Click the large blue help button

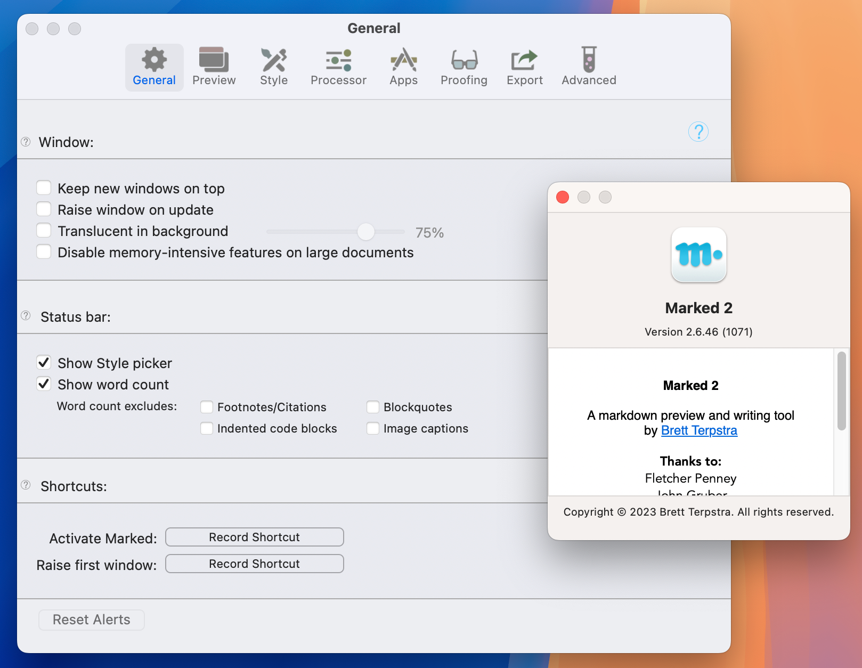(x=698, y=132)
